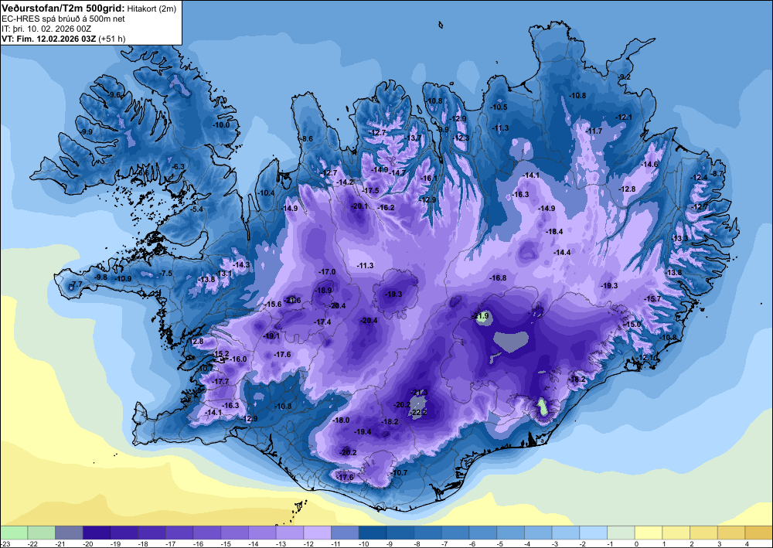Screen dimensions: 773x548
Task: Select the -13.3 temperature label
Action: pyautogui.click(x=679, y=239)
